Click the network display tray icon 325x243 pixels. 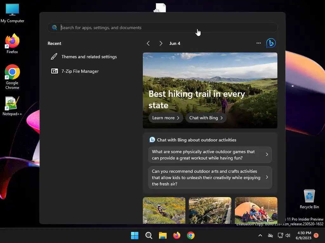pos(280,235)
